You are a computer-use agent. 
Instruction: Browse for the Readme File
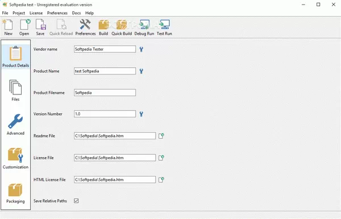(161, 136)
